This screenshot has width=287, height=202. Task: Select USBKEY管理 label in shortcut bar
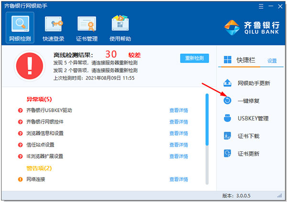[253, 118]
